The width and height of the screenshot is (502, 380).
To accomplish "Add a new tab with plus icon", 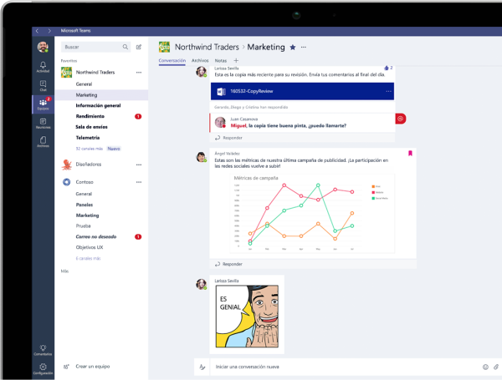I will 236,60.
